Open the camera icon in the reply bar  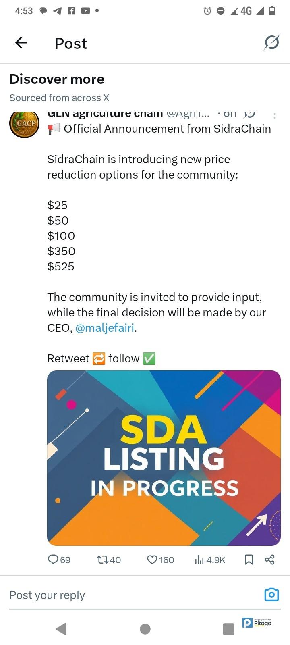271,595
